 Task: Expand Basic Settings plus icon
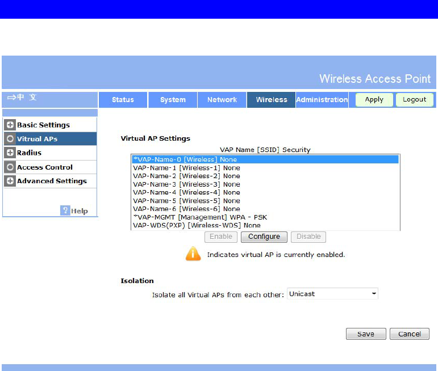[10, 125]
